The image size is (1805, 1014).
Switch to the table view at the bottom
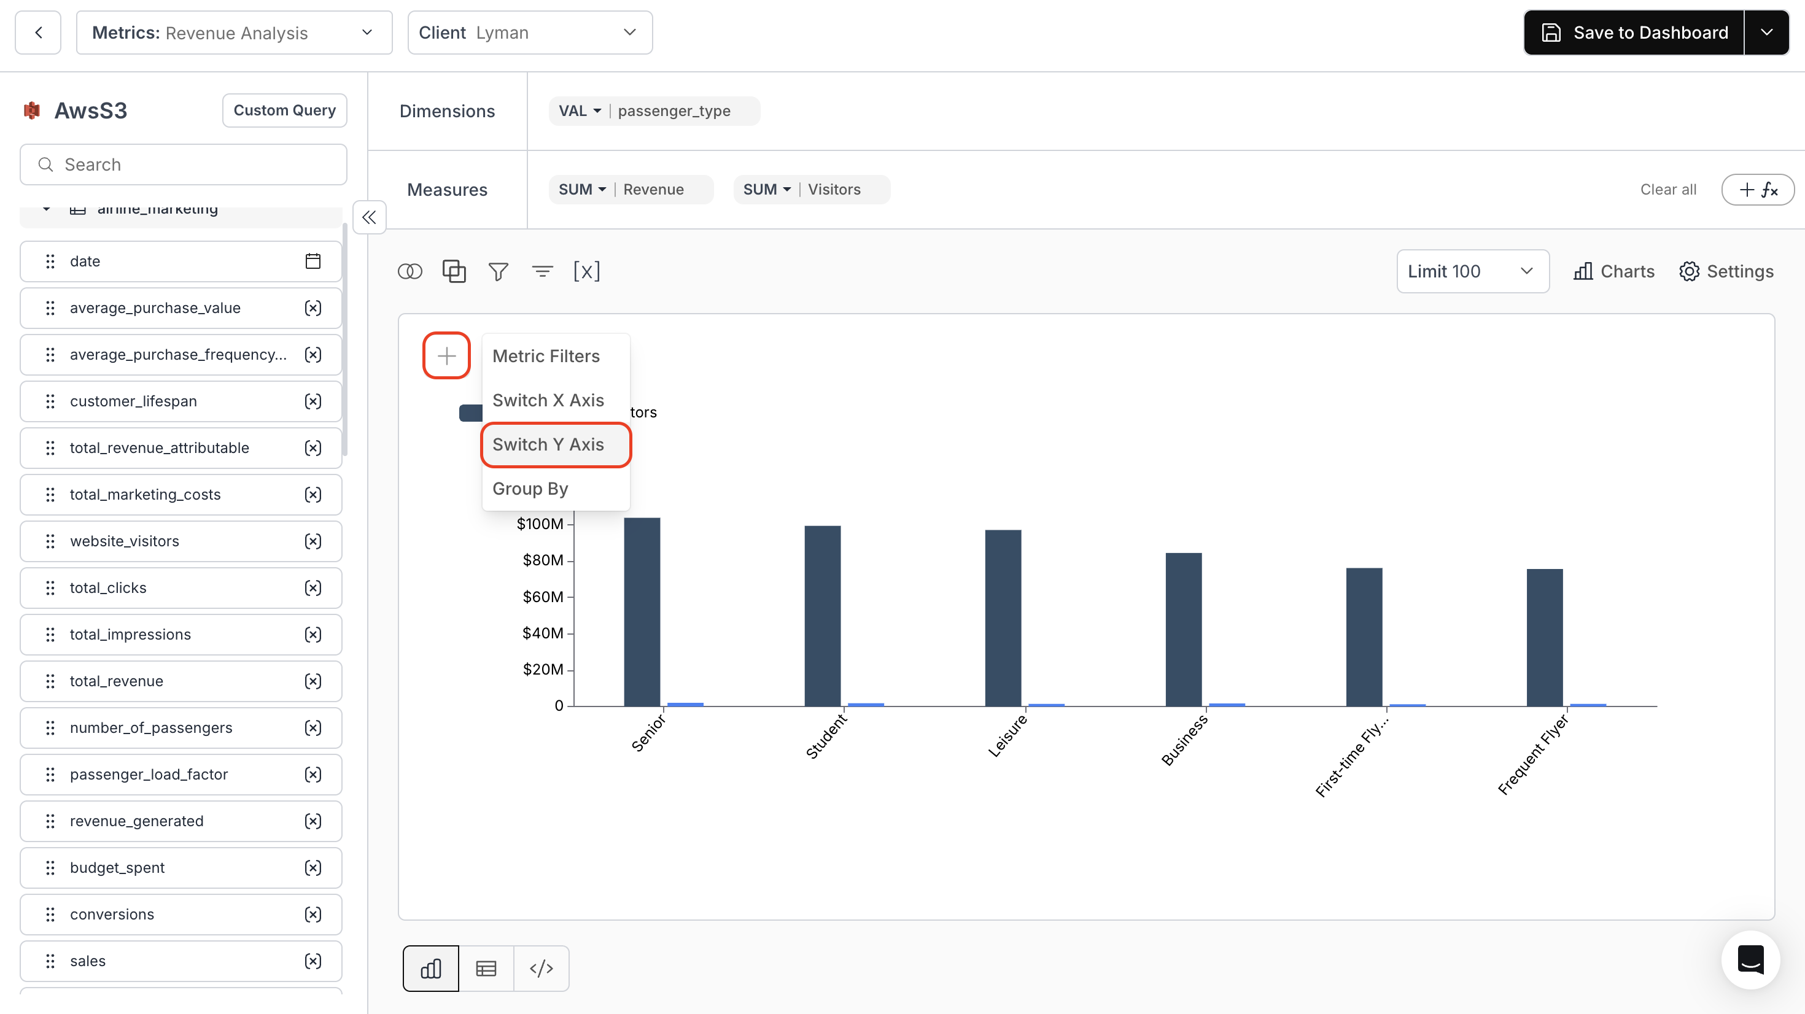click(x=486, y=968)
